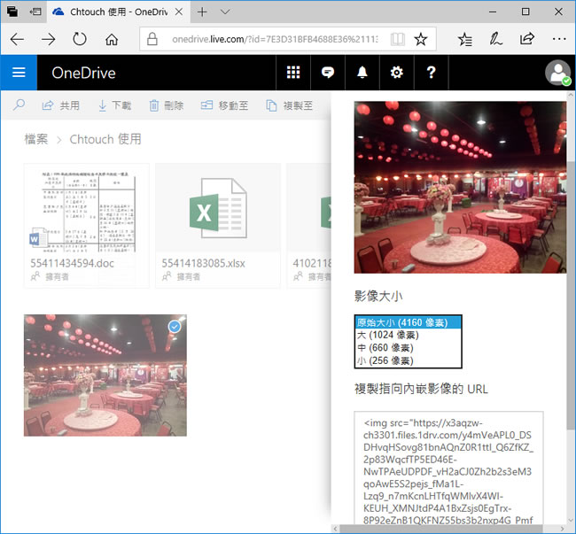Click the help question mark icon
This screenshot has width=576, height=534.
[x=431, y=73]
